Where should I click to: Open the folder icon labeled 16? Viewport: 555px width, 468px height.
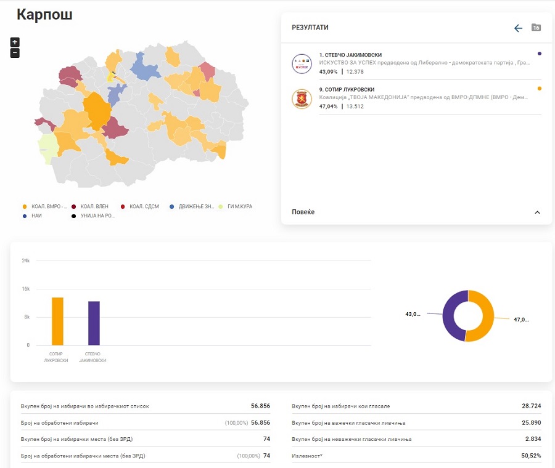536,28
